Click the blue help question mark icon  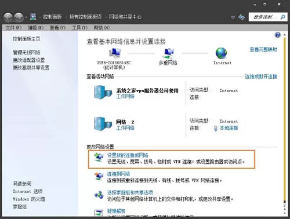(x=277, y=35)
